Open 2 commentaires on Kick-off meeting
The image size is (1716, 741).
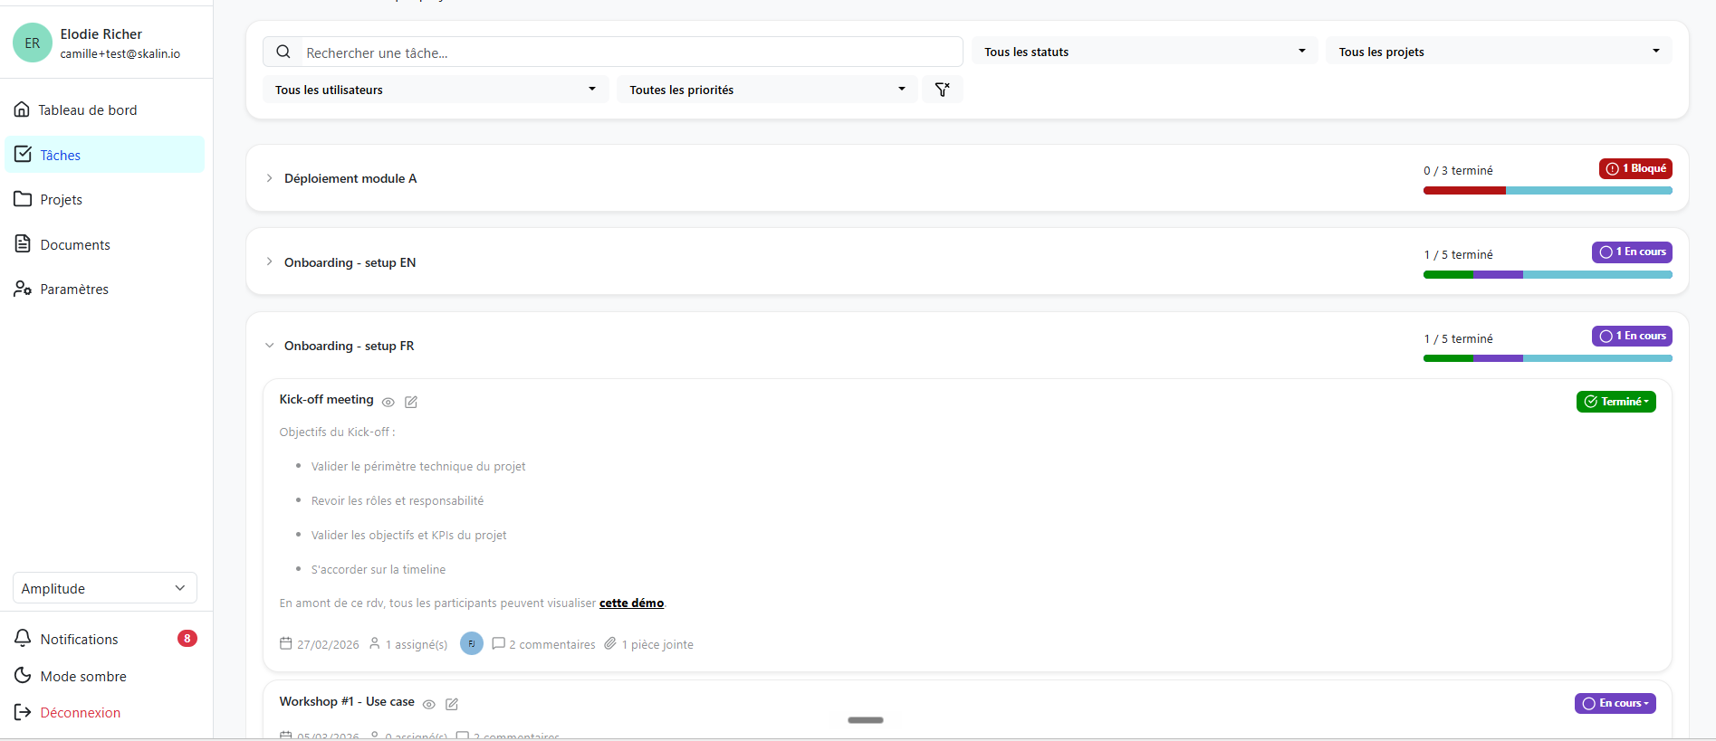[552, 645]
